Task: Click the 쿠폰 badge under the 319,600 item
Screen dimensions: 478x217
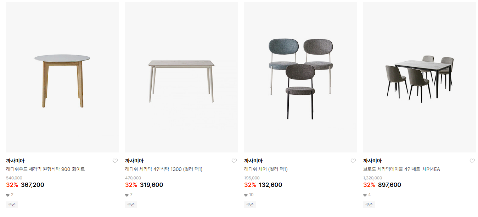Action: [x=131, y=205]
